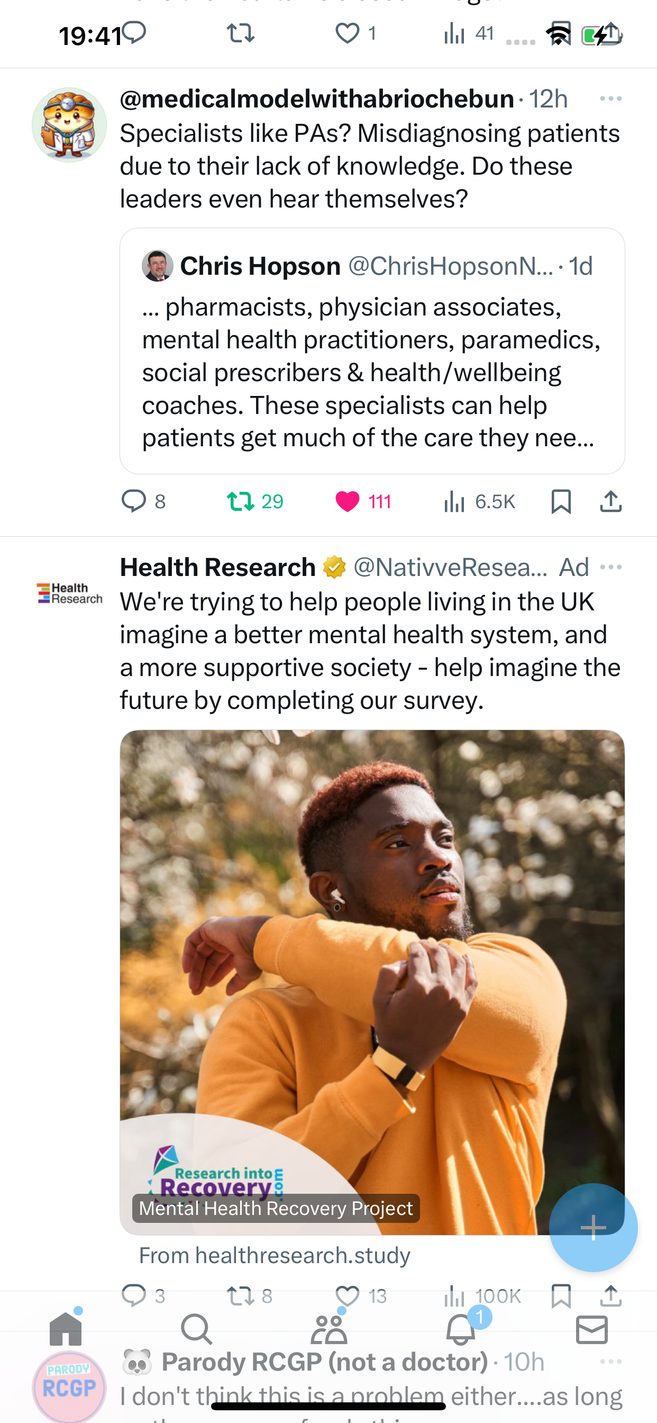Open the Mental Health Recovery Project image
The height and width of the screenshot is (1423, 657).
(x=372, y=982)
